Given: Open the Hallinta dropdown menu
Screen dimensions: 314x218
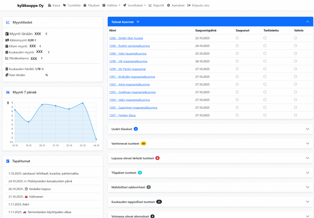Looking at the screenshot, I should click(x=113, y=5).
